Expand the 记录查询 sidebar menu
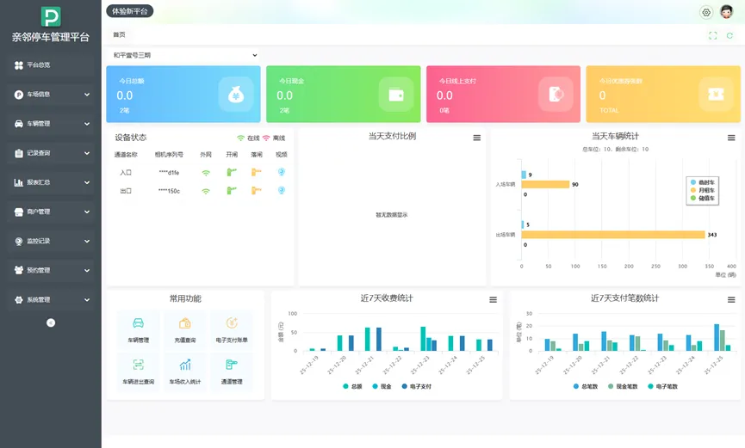This screenshot has width=745, height=448. (51, 153)
